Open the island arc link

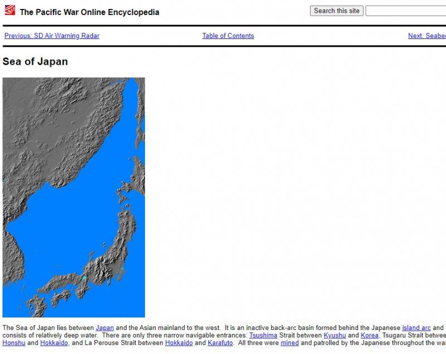point(416,328)
